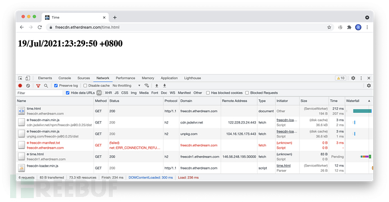The height and width of the screenshot is (202, 389).
Task: Toggle the Hide data URLs checkbox
Action: (68, 93)
